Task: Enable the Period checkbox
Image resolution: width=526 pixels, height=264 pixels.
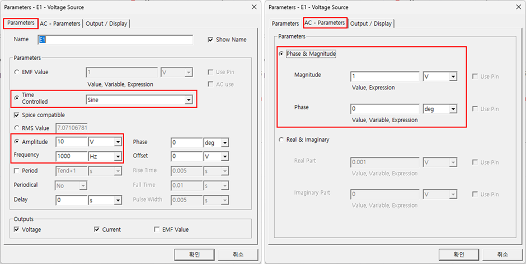Action: (17, 171)
